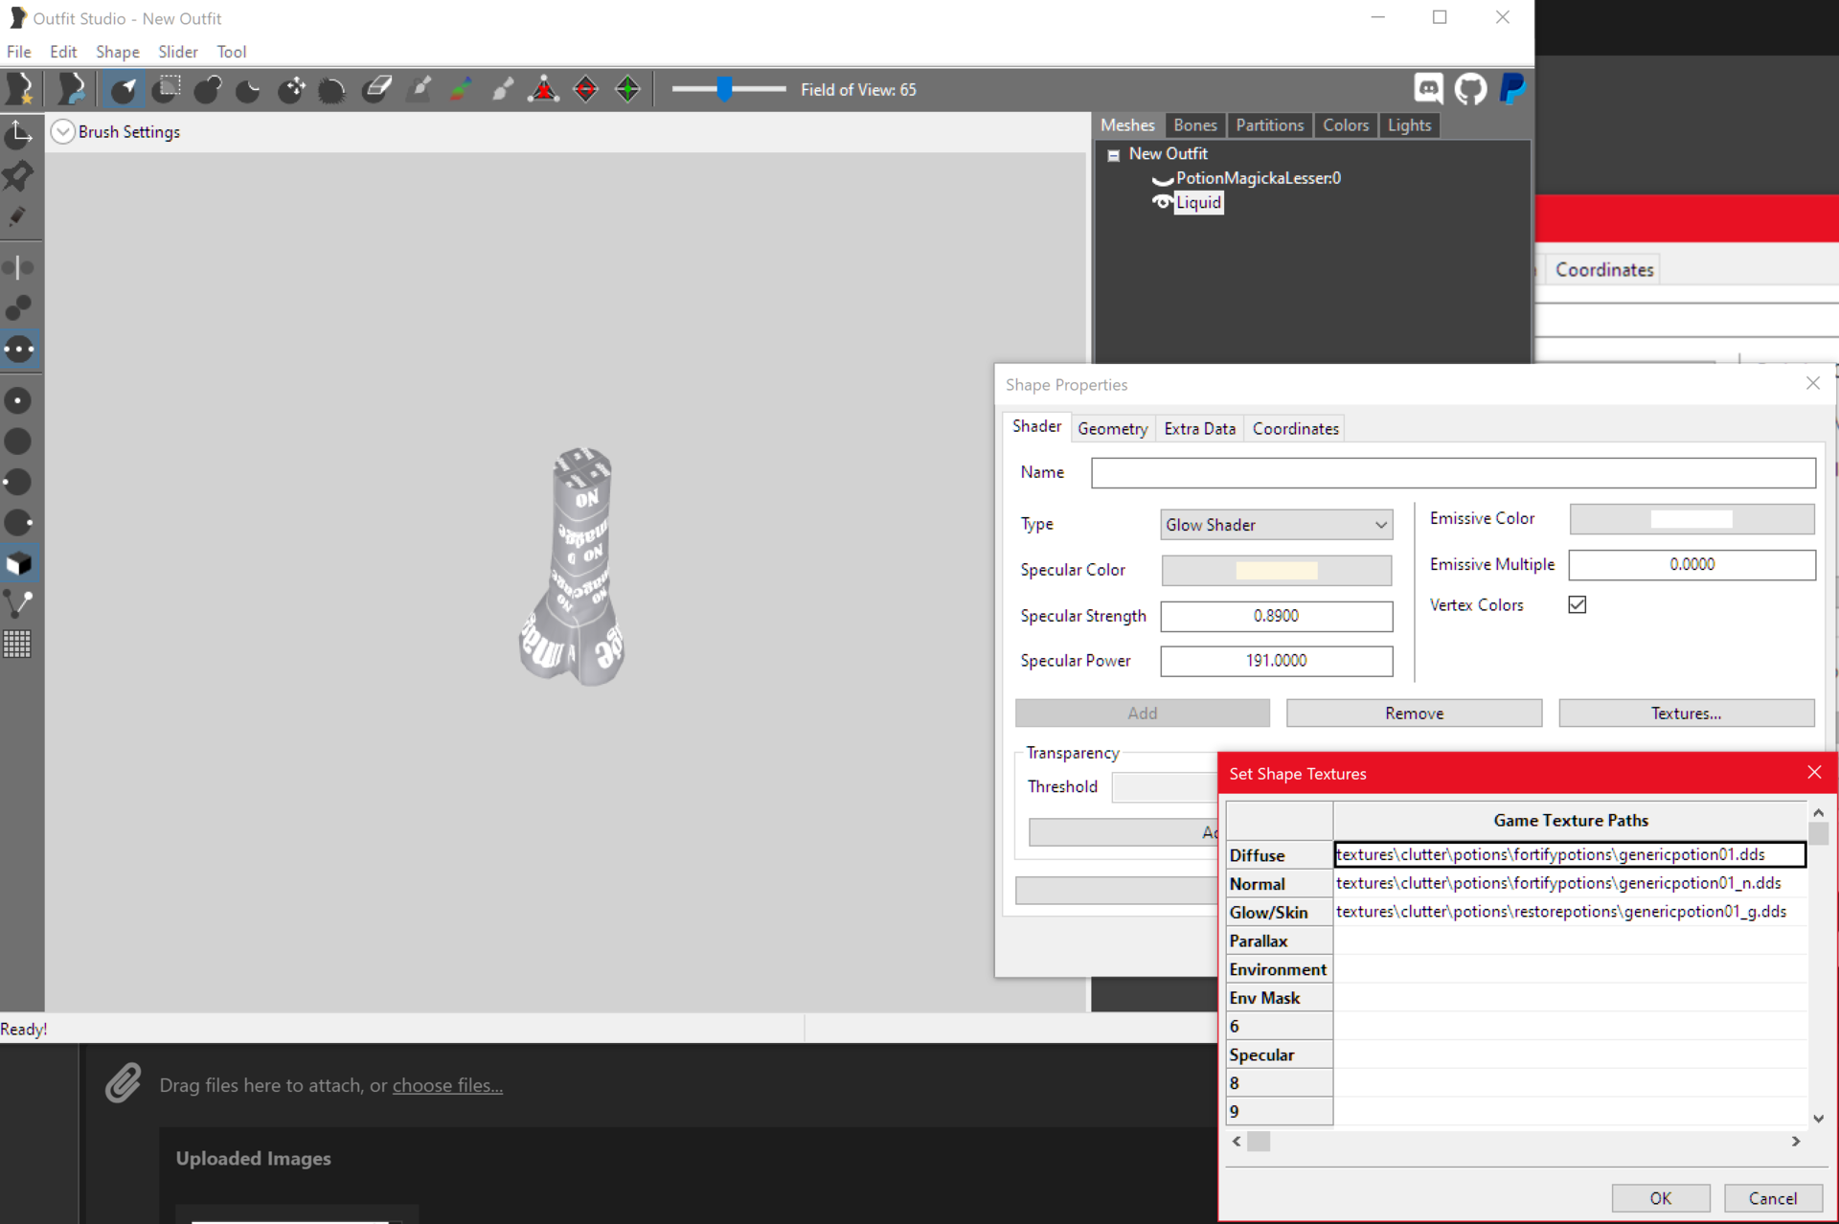Viewport: 1839px width, 1224px height.
Task: Collapse the New Outfit tree node
Action: tap(1113, 155)
